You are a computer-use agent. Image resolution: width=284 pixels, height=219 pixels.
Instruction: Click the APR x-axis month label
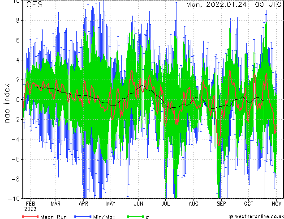pos(83,204)
